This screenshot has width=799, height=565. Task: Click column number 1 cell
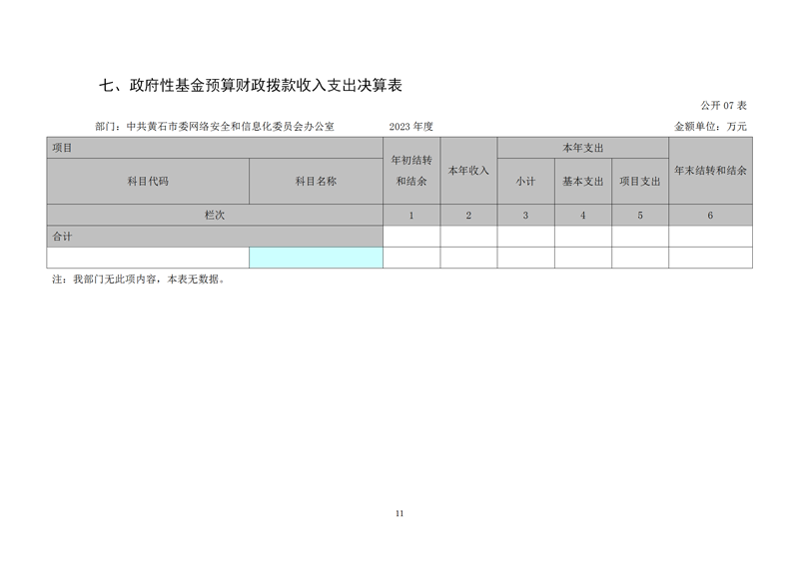coord(411,215)
